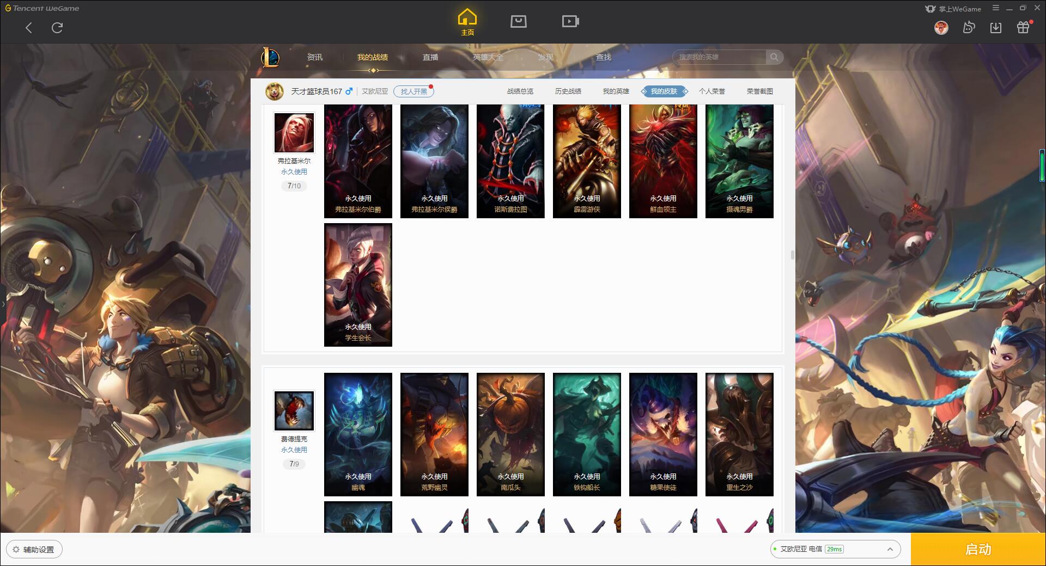Switch to 战绩总览 sub-tab
This screenshot has height=566, width=1046.
coord(520,91)
